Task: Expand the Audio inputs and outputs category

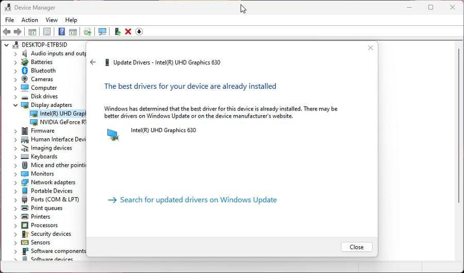Action: 15,54
